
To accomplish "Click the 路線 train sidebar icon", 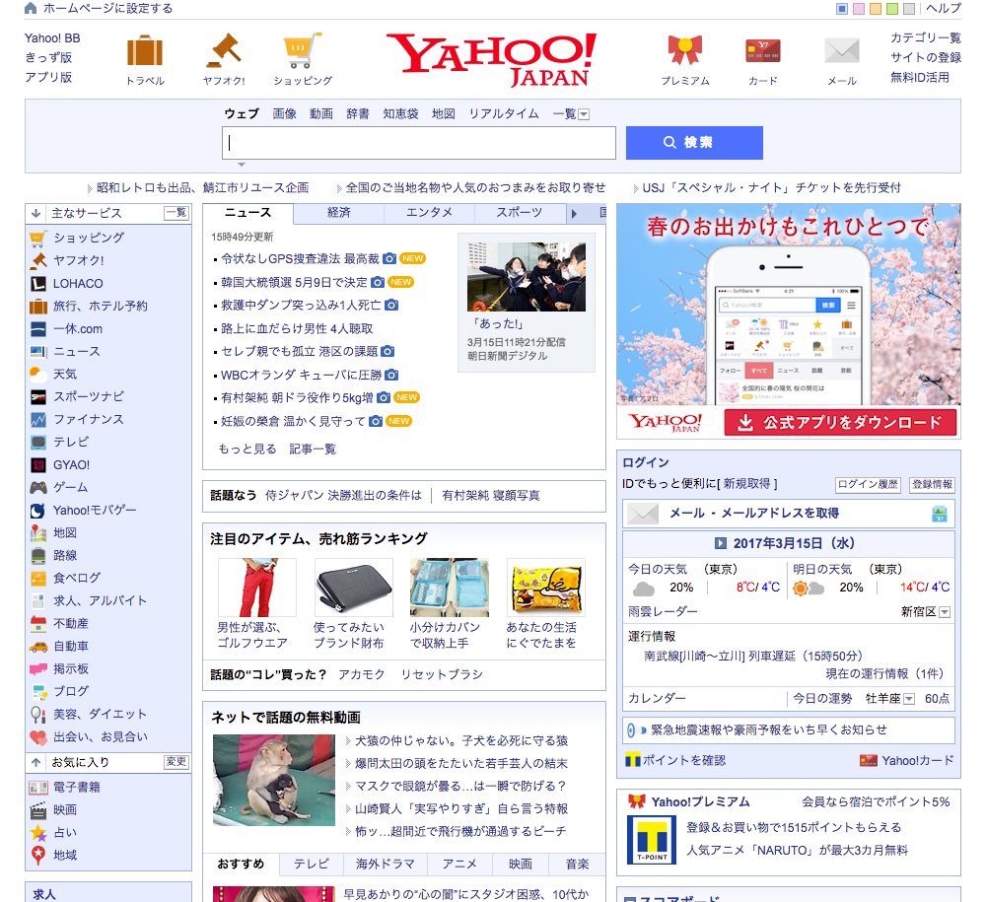I will tap(38, 556).
